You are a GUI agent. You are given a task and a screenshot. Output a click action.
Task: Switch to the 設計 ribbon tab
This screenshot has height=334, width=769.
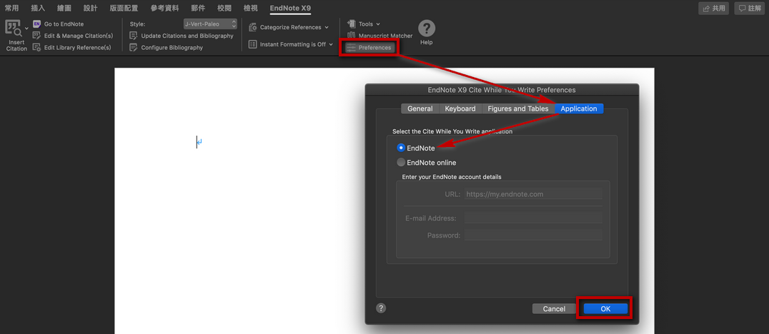point(90,8)
